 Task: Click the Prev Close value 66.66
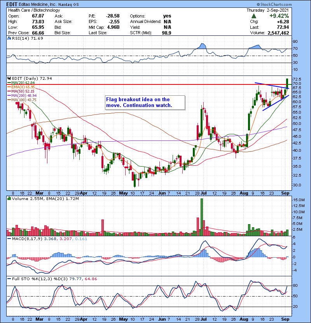(38, 33)
